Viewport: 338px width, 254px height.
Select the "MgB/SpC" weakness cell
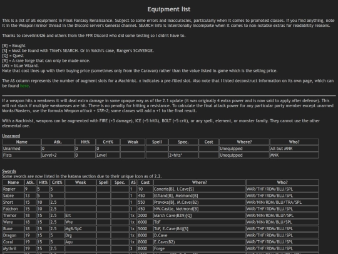pyautogui.click(x=80, y=229)
